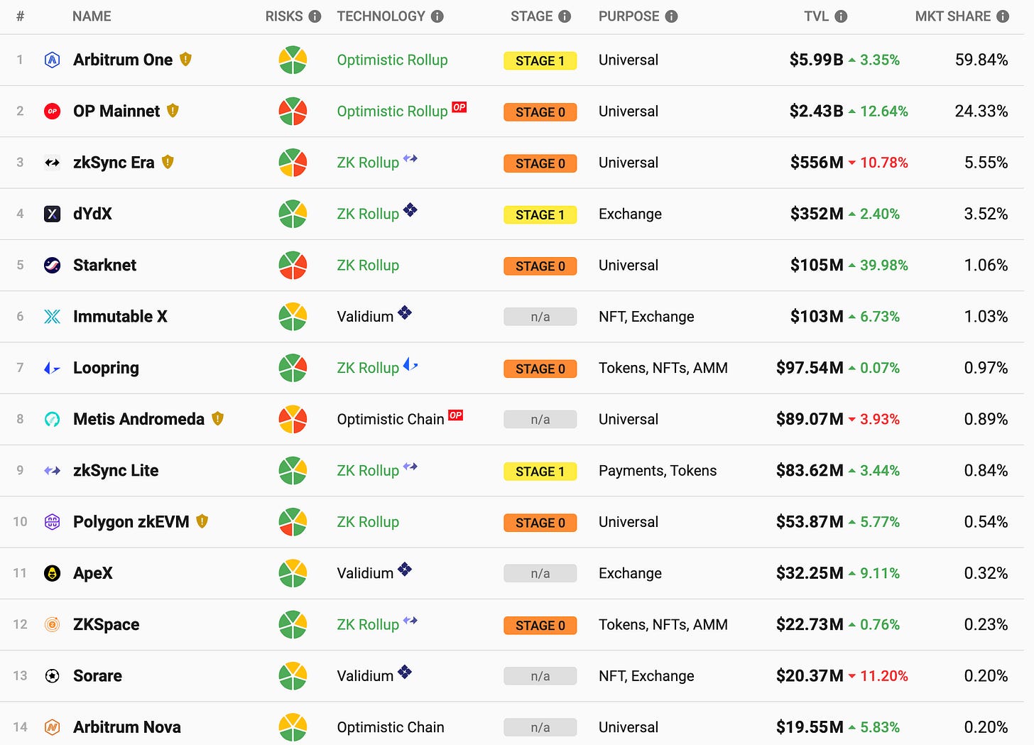Click the warning shield beside OP Mainnet
Image resolution: width=1034 pixels, height=745 pixels.
(x=173, y=110)
